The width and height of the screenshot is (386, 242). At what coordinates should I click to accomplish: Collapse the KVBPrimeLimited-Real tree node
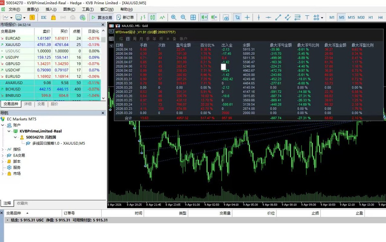[9, 131]
